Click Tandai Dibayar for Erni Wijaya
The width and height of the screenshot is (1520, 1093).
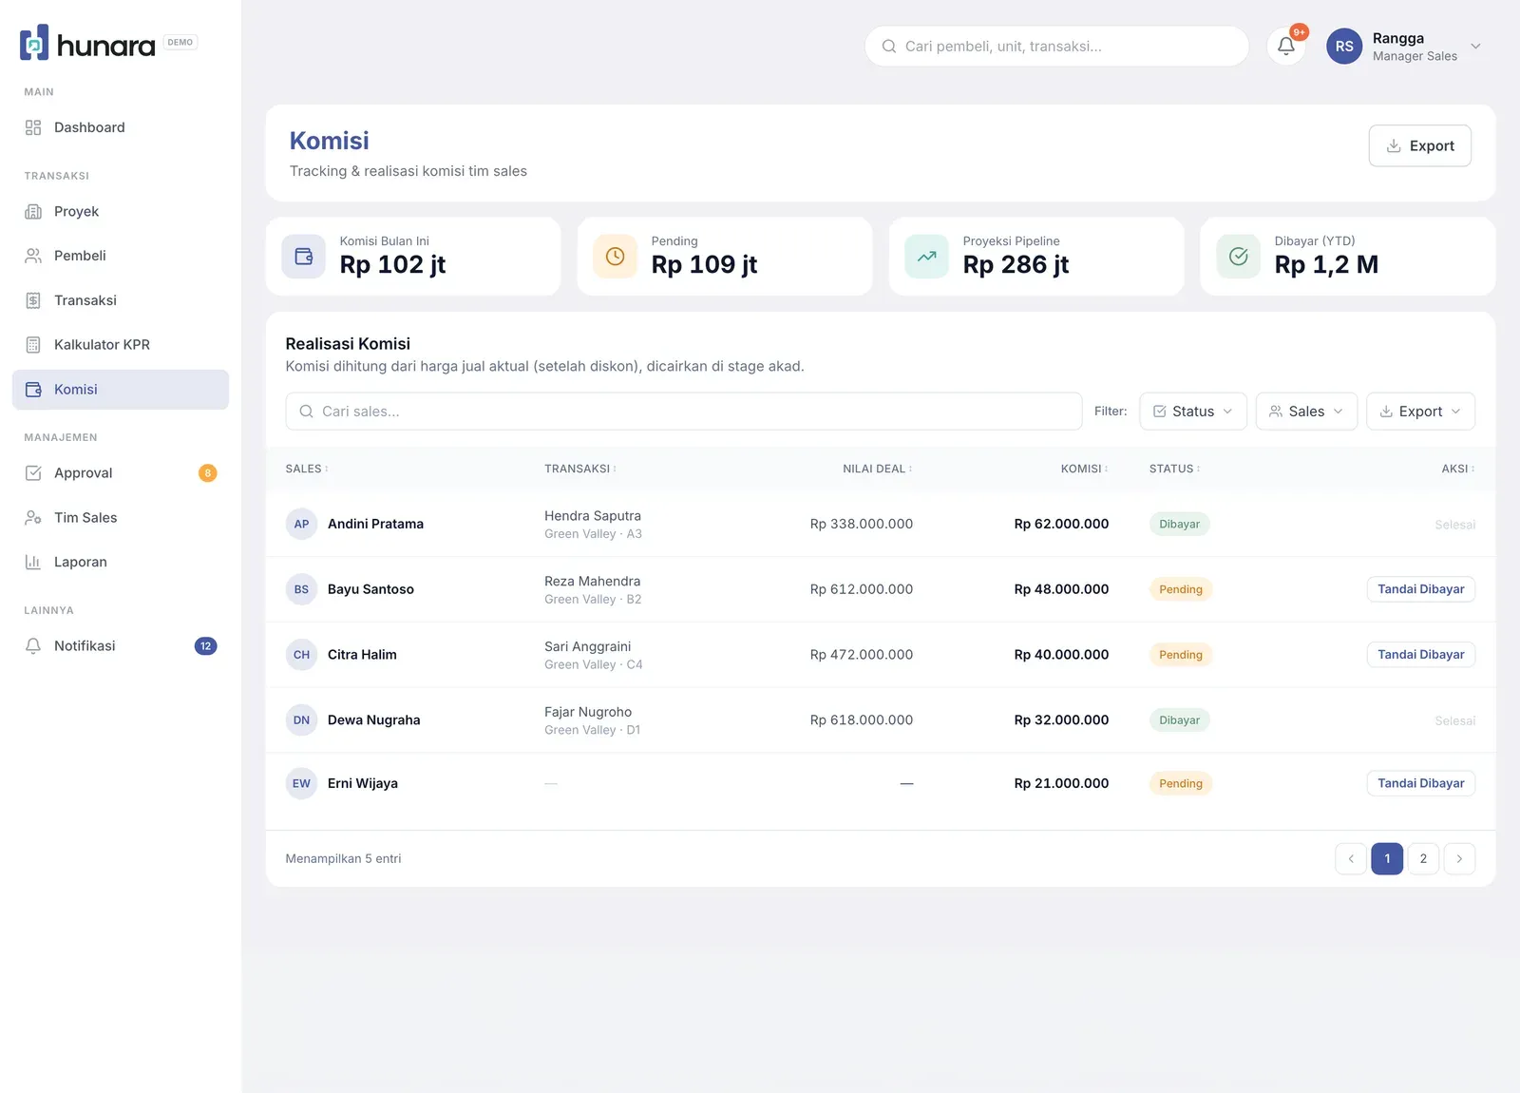[1420, 784]
